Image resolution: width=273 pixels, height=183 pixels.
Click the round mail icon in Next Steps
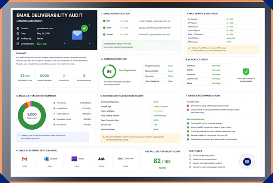point(247,162)
